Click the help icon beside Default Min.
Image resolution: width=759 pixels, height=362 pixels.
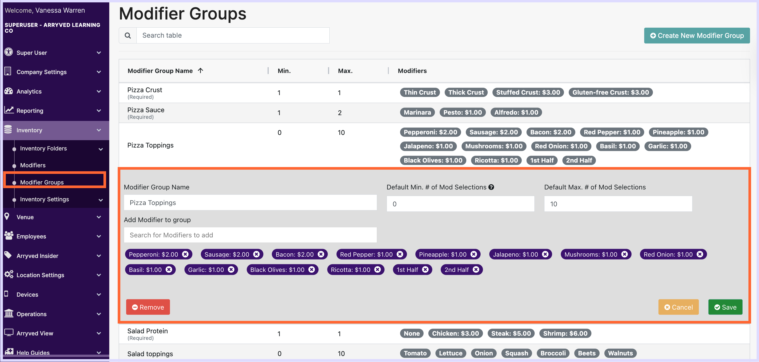(491, 187)
